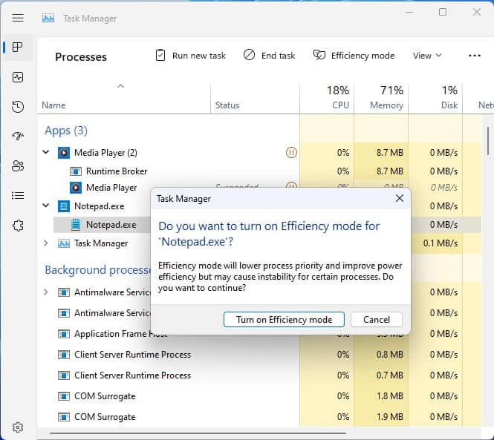The width and height of the screenshot is (494, 440).
Task: Click the 0.8 MB memory value
Action: pyautogui.click(x=390, y=355)
